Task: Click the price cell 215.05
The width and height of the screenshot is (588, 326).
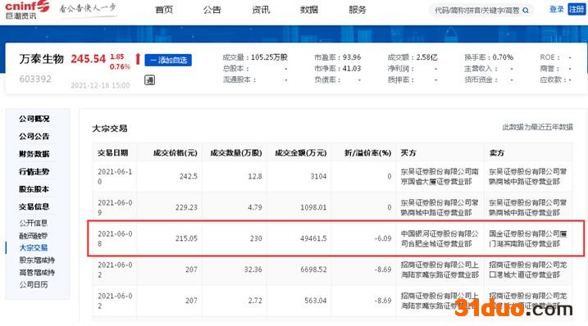Action: coord(186,238)
